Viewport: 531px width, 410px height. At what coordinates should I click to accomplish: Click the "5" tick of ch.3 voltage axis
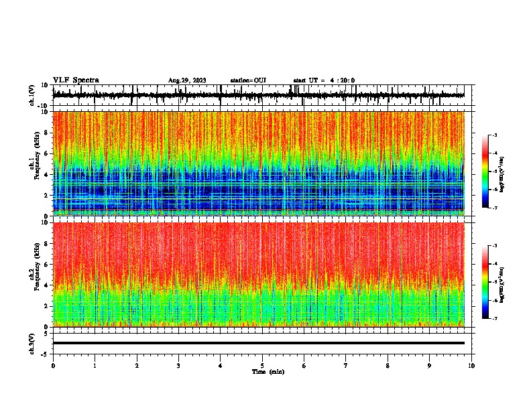(46, 334)
